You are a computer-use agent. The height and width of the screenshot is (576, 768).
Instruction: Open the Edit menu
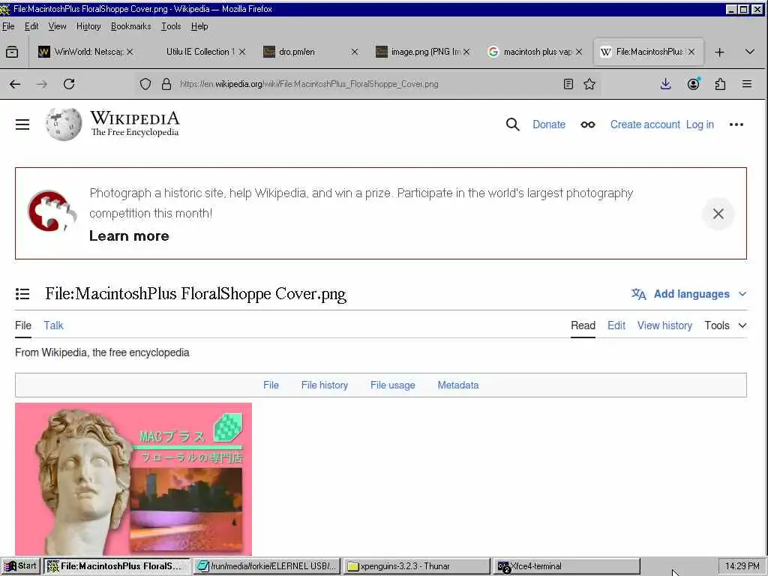click(x=31, y=26)
